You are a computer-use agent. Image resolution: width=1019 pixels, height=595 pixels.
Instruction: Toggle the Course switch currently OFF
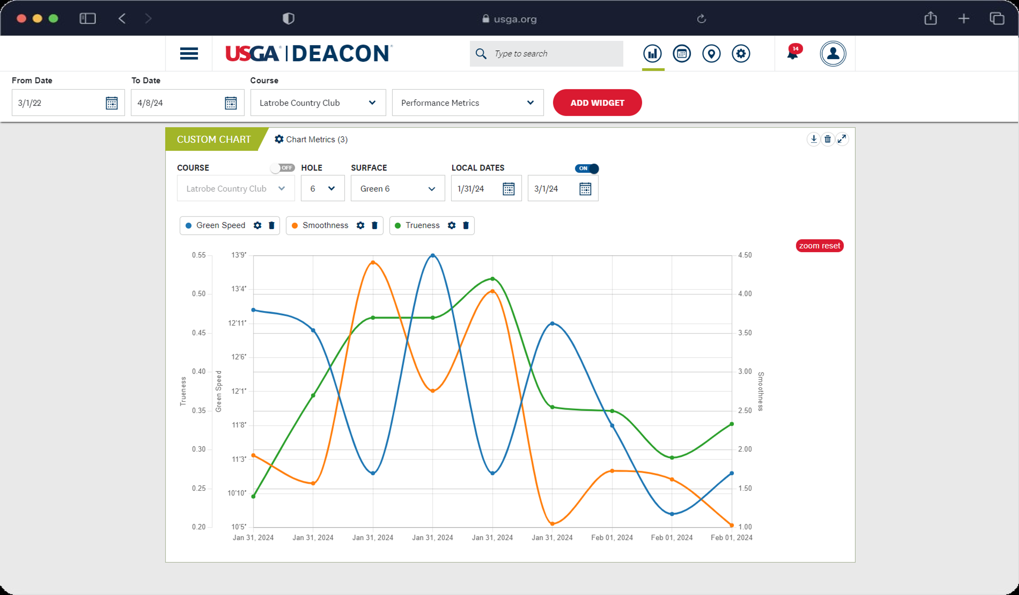click(x=283, y=168)
